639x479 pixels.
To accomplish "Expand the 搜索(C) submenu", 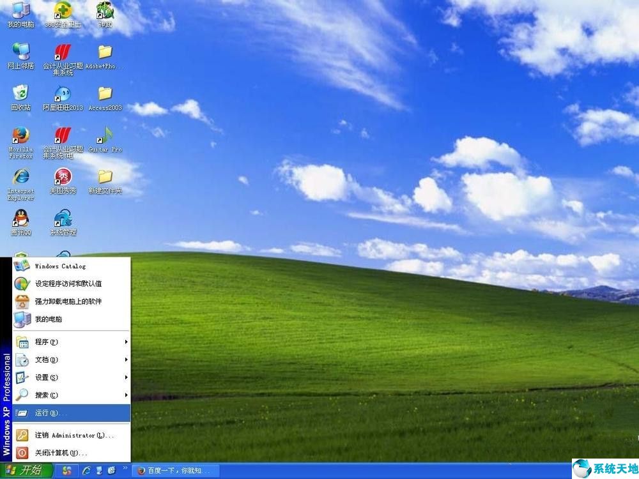I will pyautogui.click(x=72, y=395).
